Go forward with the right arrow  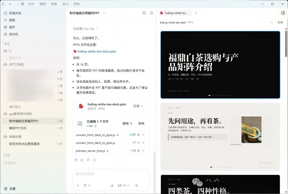pyautogui.click(x=17, y=4)
